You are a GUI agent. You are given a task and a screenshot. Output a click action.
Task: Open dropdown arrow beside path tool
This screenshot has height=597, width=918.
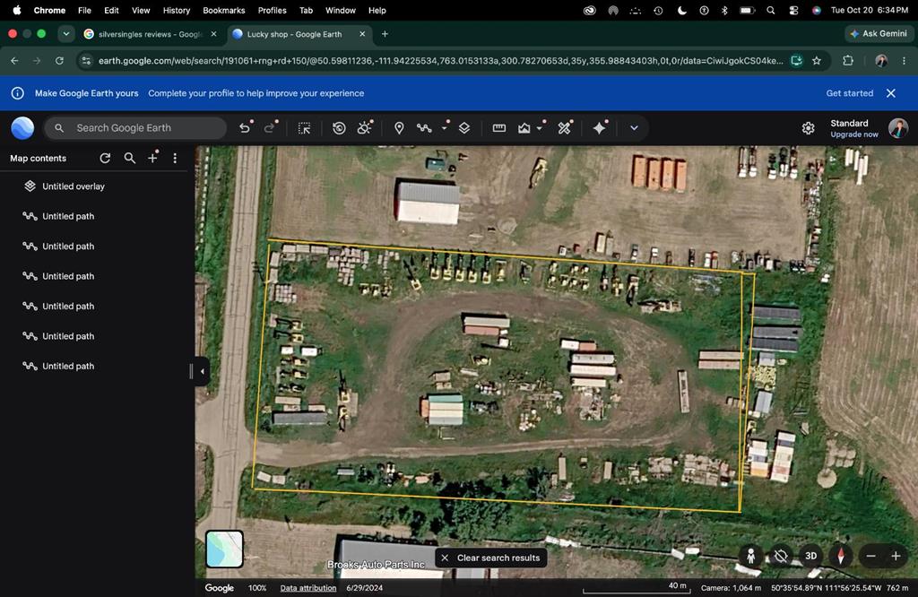tap(445, 128)
